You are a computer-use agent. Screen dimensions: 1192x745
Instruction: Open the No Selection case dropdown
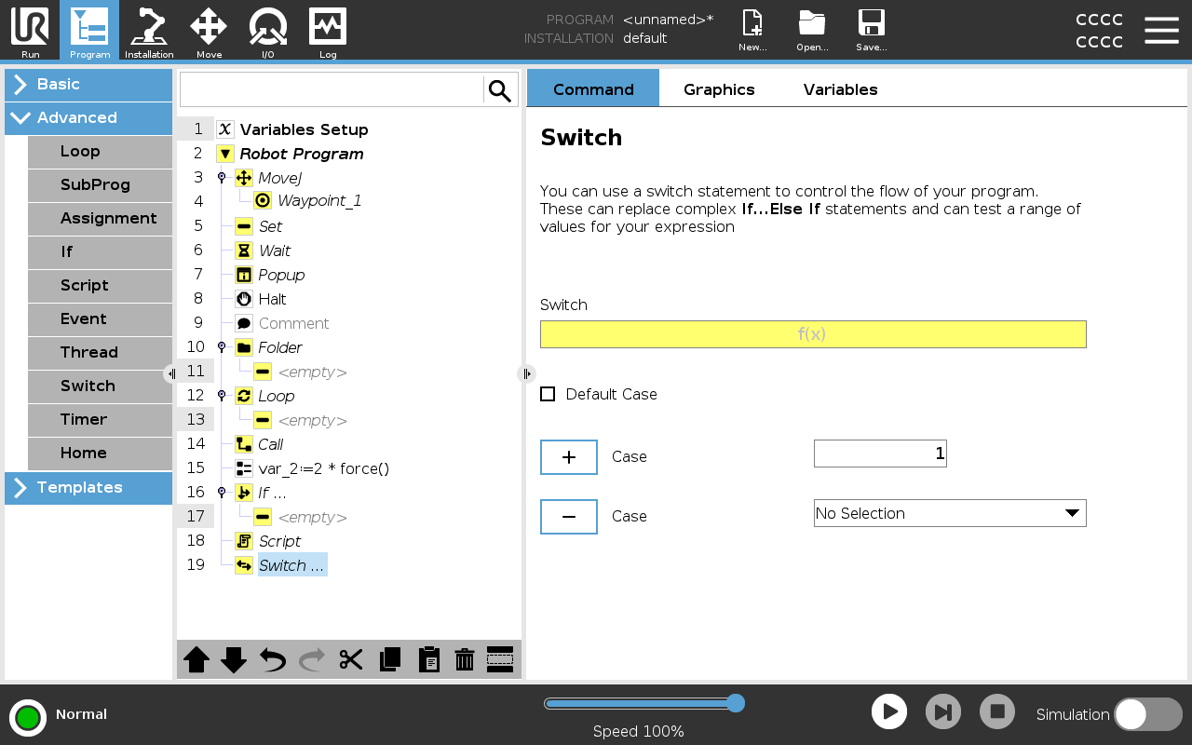950,513
